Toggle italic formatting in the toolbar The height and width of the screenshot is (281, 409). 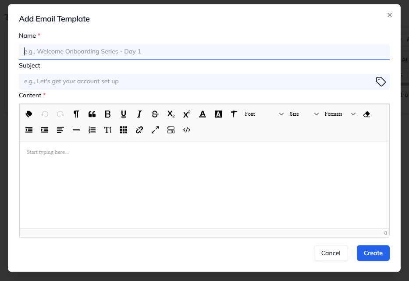point(139,114)
